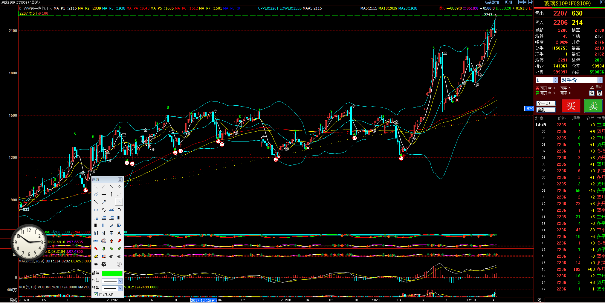Image resolution: width=605 pixels, height=303 pixels.
Task: Select the 2017-12-15 date marker
Action: [x=204, y=300]
